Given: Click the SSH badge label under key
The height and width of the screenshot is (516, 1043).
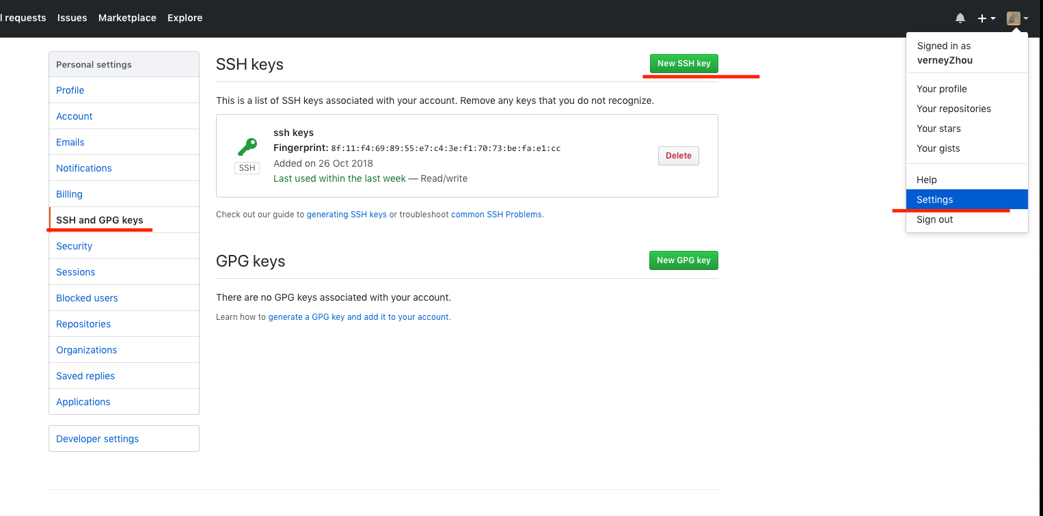Looking at the screenshot, I should click(x=247, y=168).
